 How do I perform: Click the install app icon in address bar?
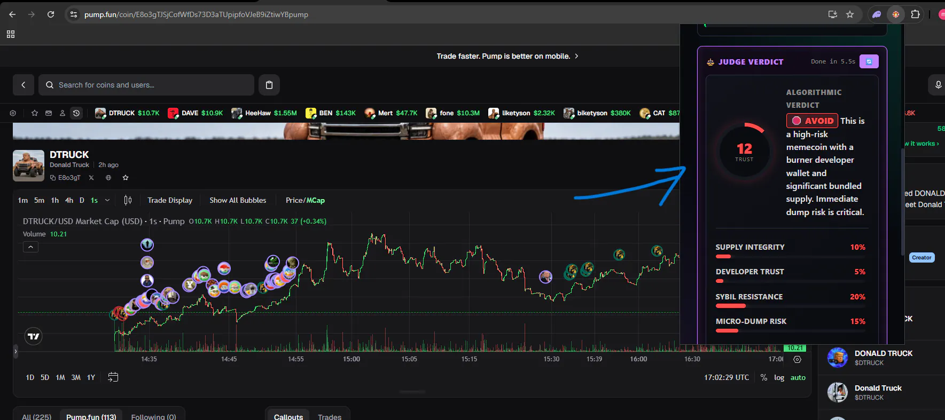pyautogui.click(x=832, y=14)
